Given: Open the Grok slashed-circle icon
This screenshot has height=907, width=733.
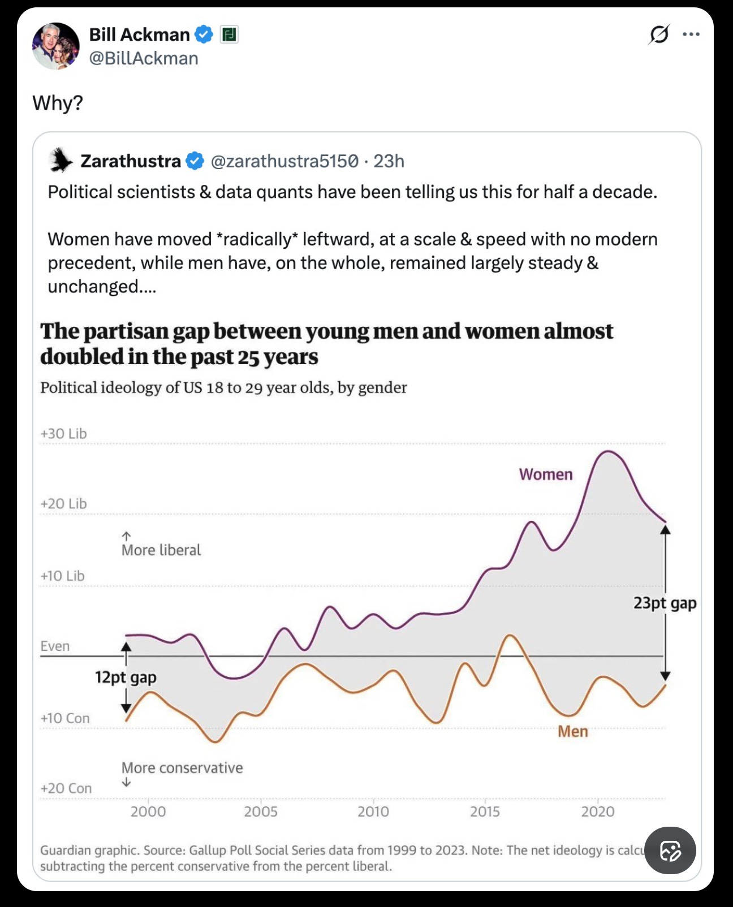Looking at the screenshot, I should 659,35.
